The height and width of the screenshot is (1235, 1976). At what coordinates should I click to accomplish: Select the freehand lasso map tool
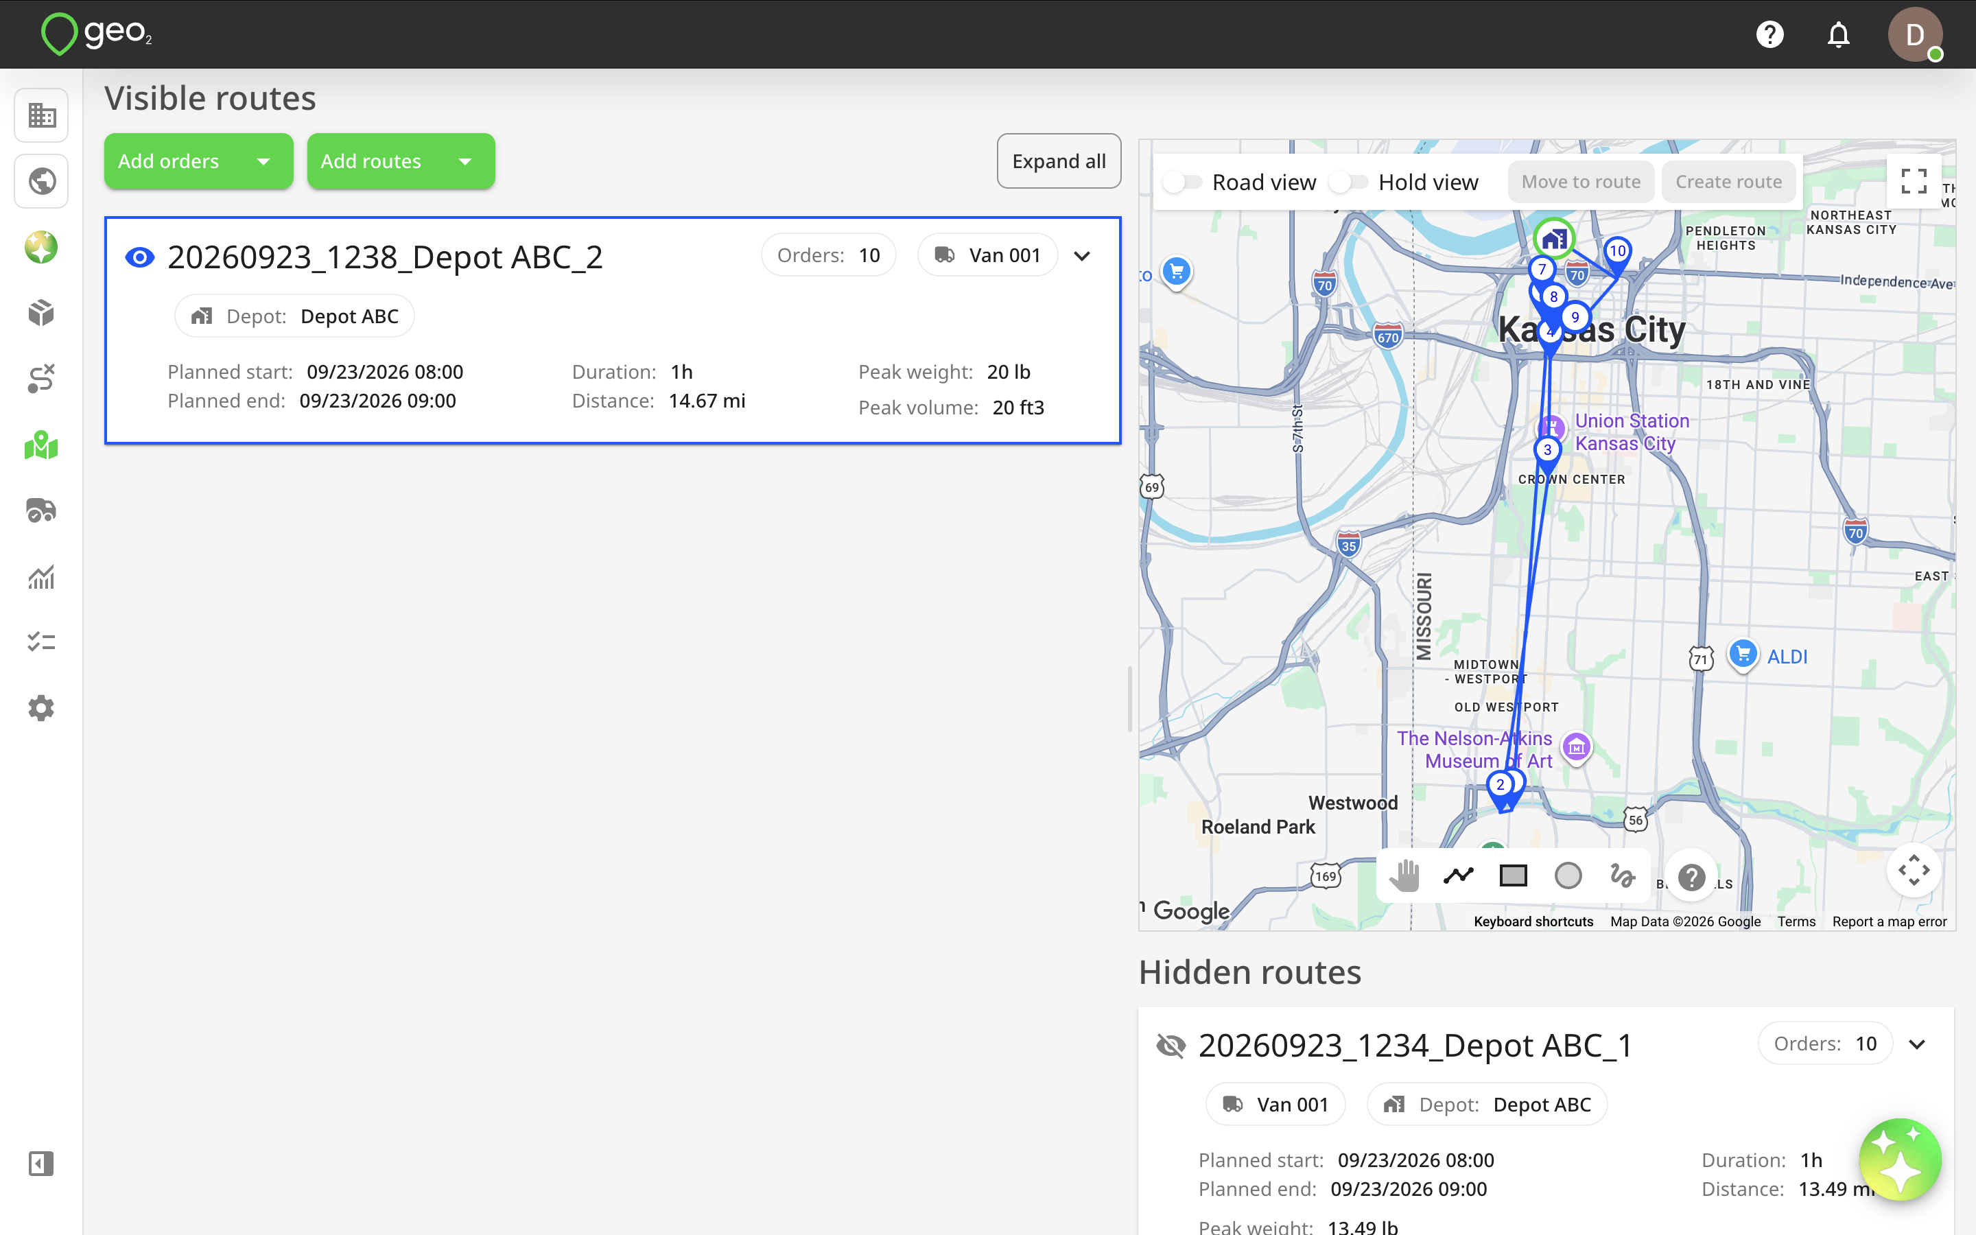point(1622,875)
